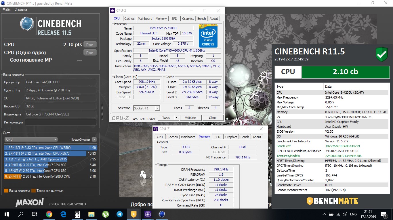Open Google Chrome from the taskbar
The width and height of the screenshot is (393, 220).
pyautogui.click(x=49, y=214)
